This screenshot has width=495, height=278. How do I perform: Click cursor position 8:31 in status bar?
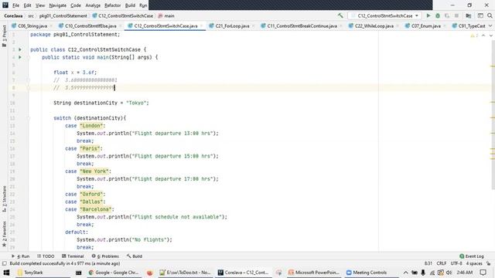pyautogui.click(x=428, y=263)
